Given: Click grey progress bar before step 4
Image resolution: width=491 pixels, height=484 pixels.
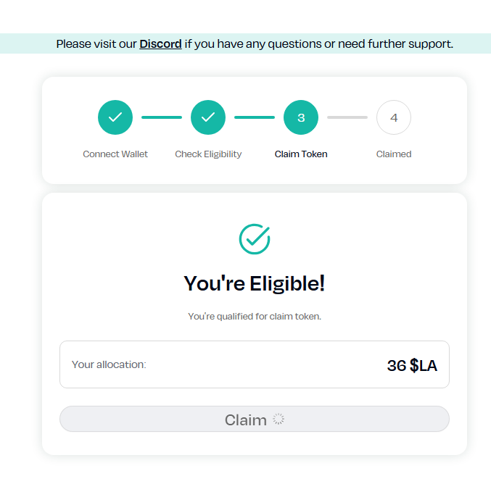Looking at the screenshot, I should [347, 117].
